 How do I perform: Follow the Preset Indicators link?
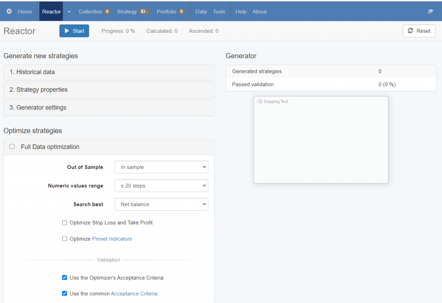(x=112, y=239)
